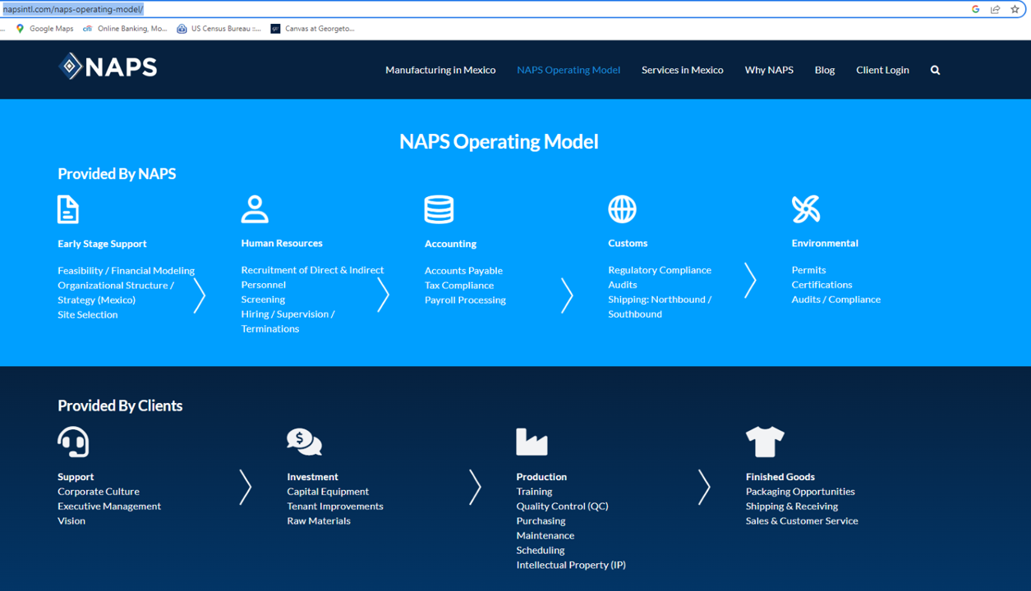Open the Google Maps bookmark
This screenshot has width=1031, height=591.
click(x=44, y=29)
